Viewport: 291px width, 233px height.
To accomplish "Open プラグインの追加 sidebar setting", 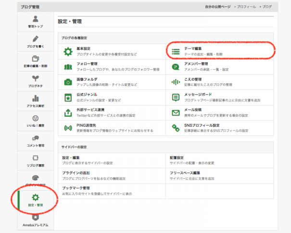I will click(76, 172).
